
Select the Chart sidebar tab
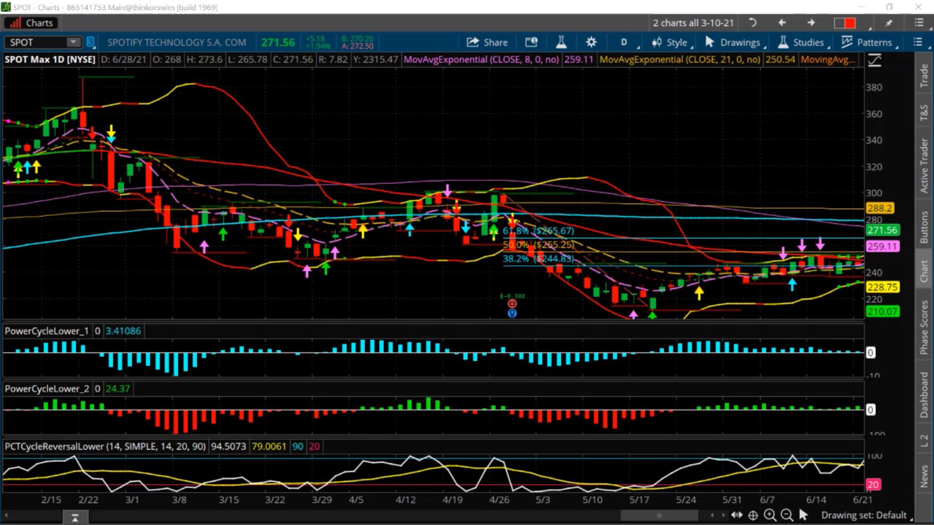924,271
